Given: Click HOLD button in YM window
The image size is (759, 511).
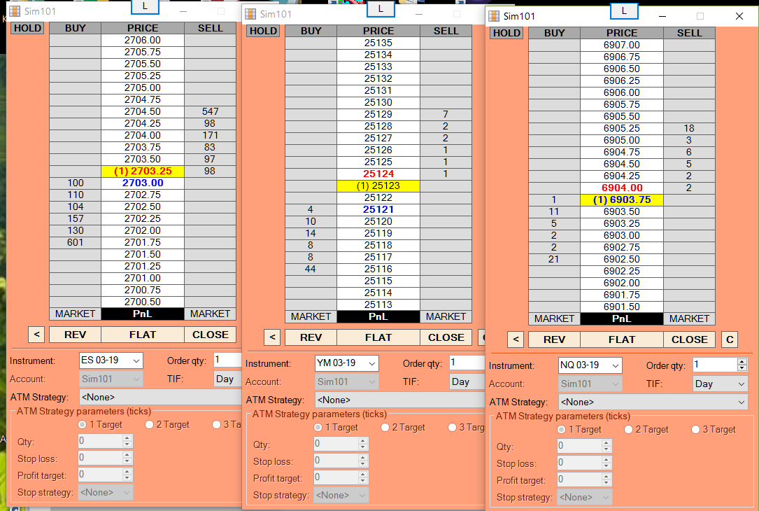Looking at the screenshot, I should pyautogui.click(x=263, y=31).
